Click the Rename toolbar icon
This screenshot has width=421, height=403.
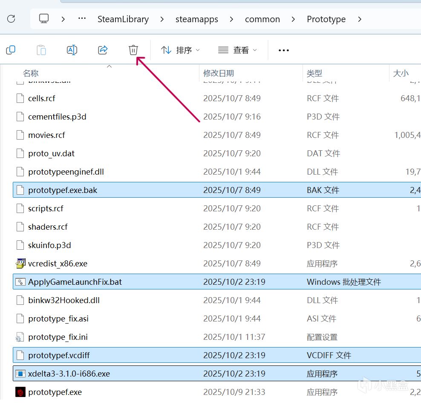(72, 50)
